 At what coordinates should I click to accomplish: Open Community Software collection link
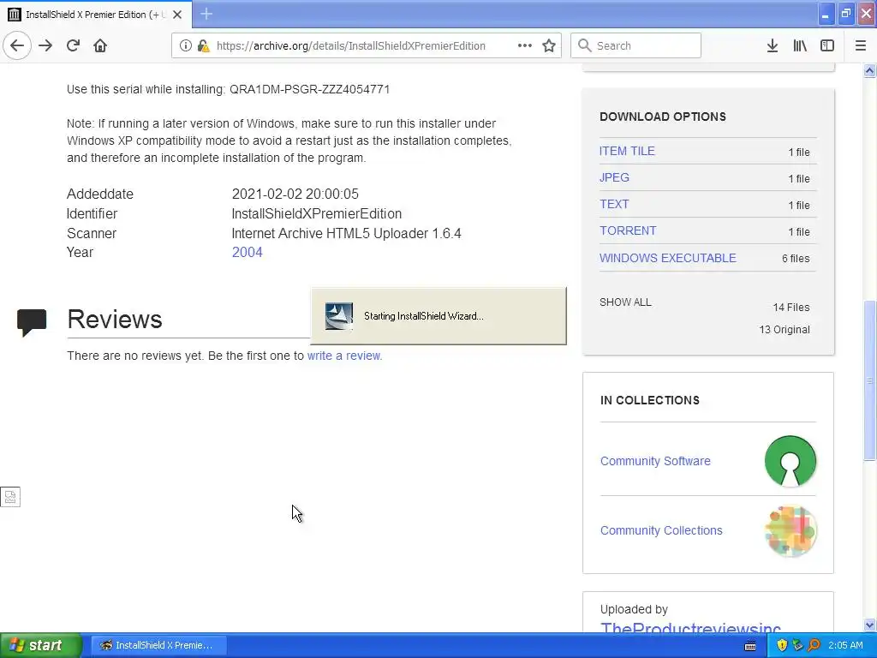click(655, 461)
